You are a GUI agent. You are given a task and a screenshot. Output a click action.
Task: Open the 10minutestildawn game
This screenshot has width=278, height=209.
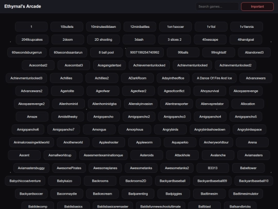(103, 27)
